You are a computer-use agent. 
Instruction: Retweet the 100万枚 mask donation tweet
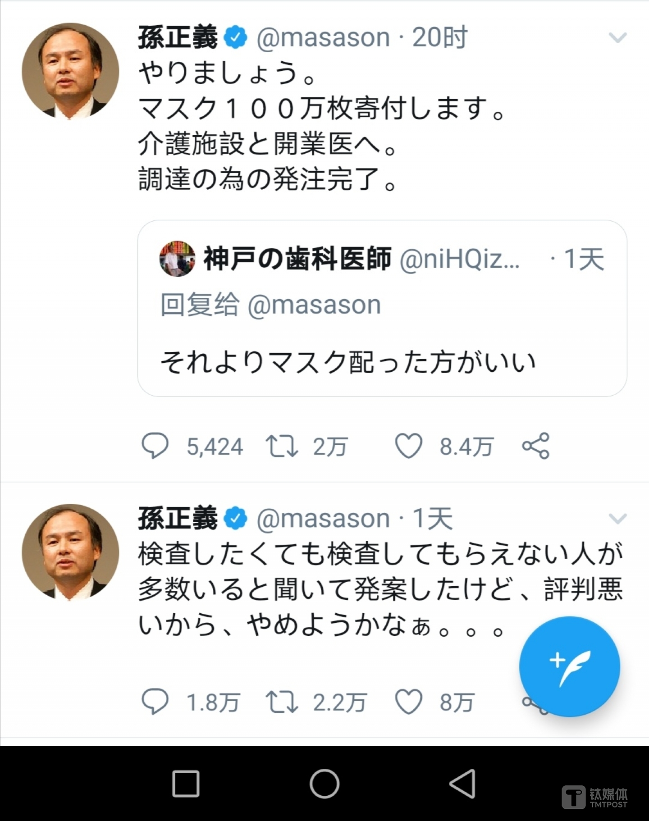coord(282,446)
